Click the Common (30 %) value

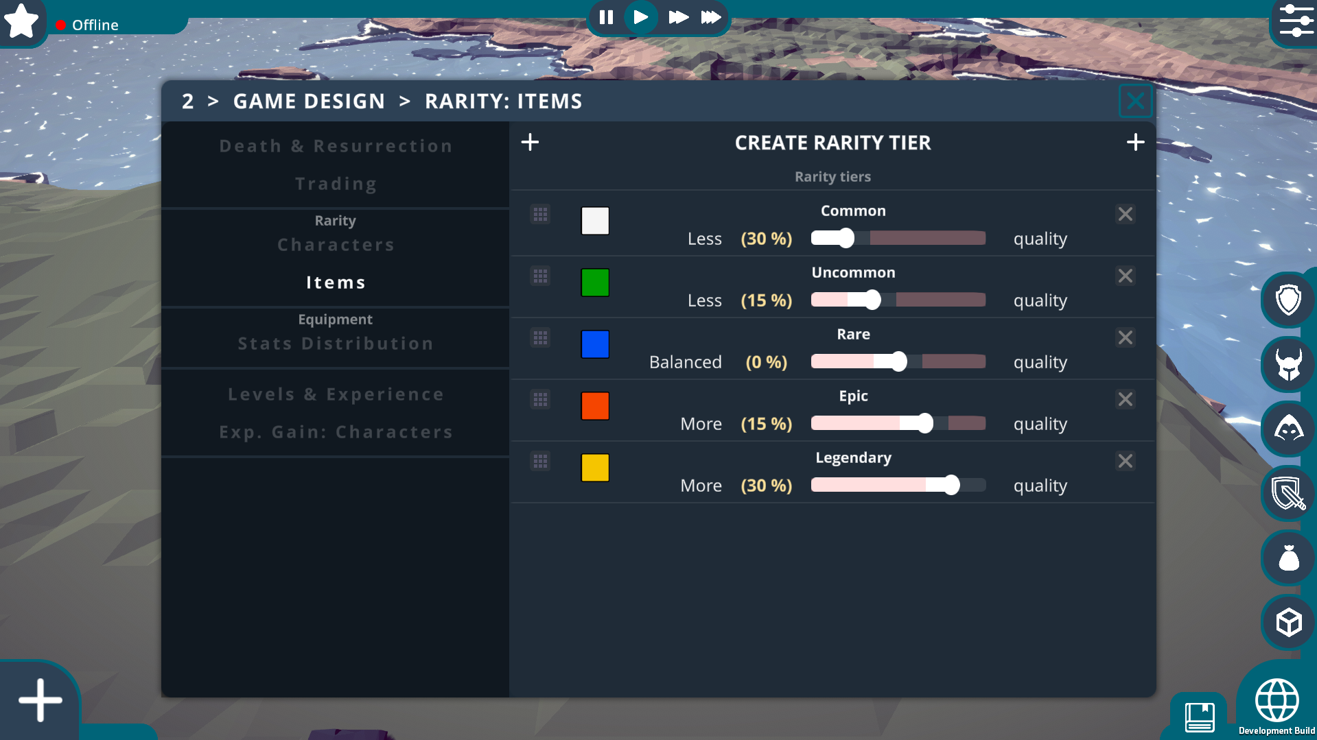click(x=766, y=239)
